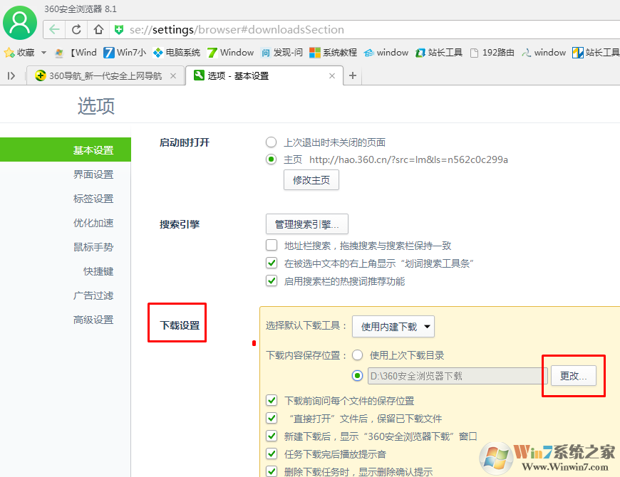
Task: Toggle 地址栏搜索 consistency checkbox
Action: (272, 246)
